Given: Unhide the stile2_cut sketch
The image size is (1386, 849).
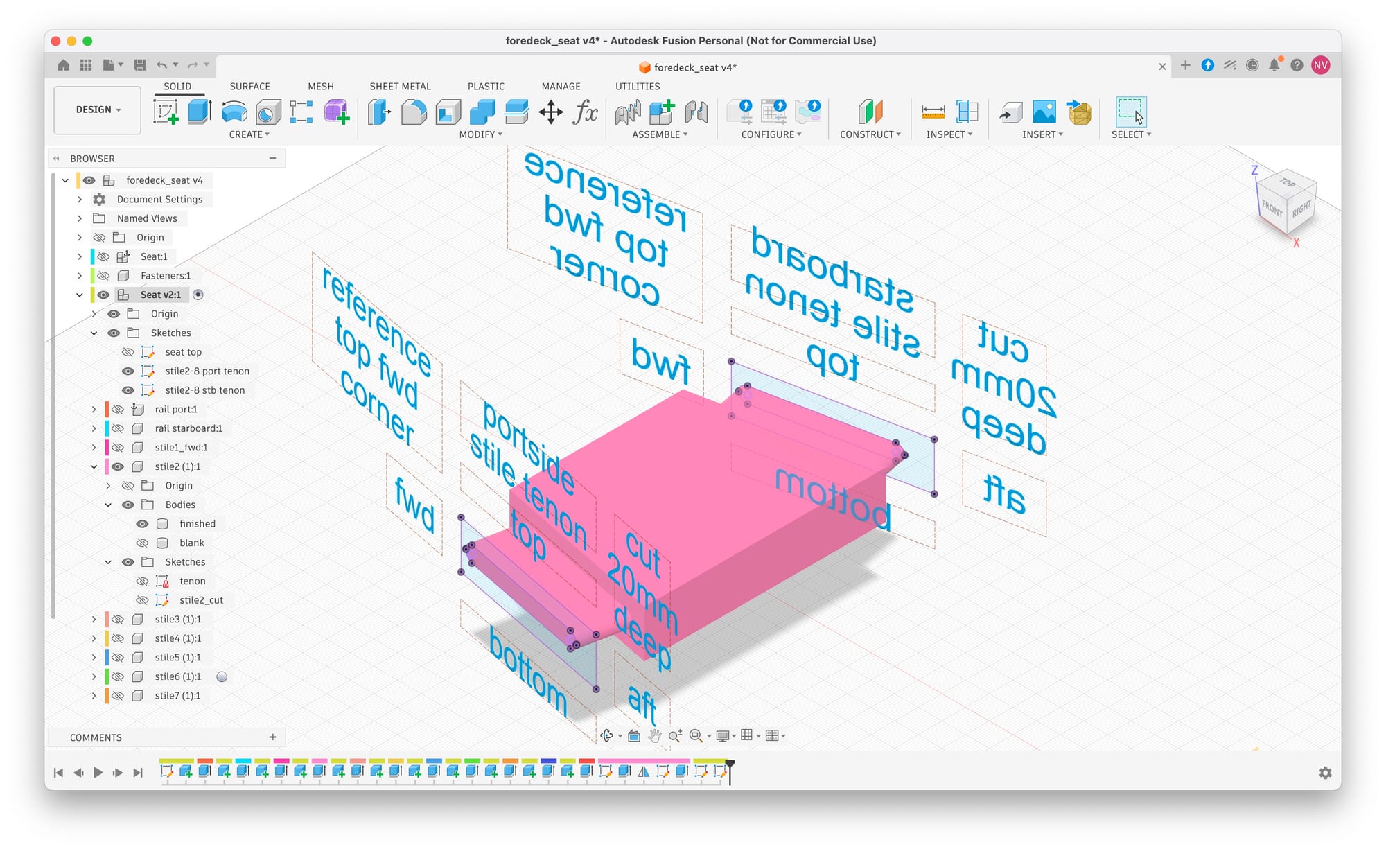Looking at the screenshot, I should [142, 600].
